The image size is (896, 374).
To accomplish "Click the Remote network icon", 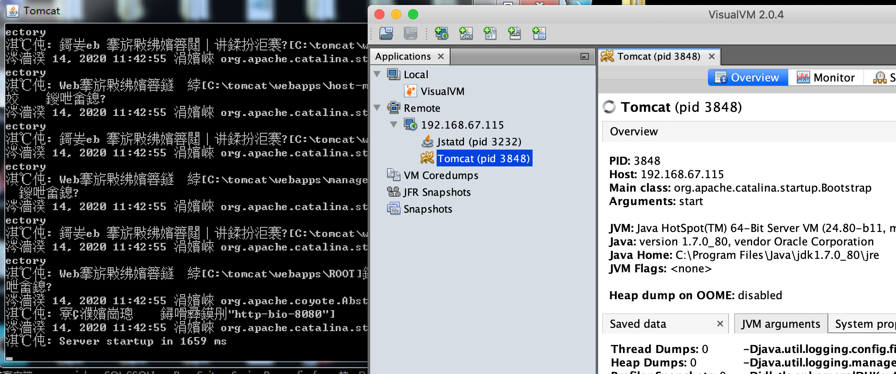I will (x=394, y=108).
